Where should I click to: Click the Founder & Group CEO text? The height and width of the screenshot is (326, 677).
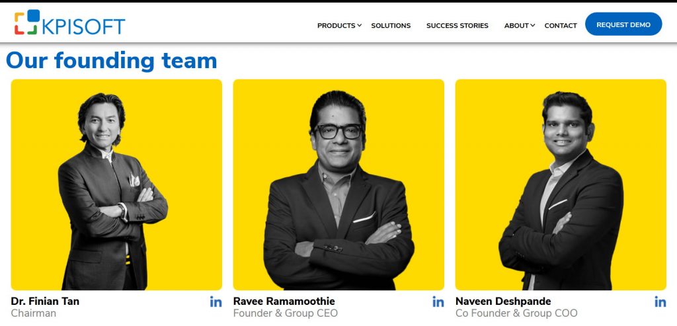tap(286, 313)
